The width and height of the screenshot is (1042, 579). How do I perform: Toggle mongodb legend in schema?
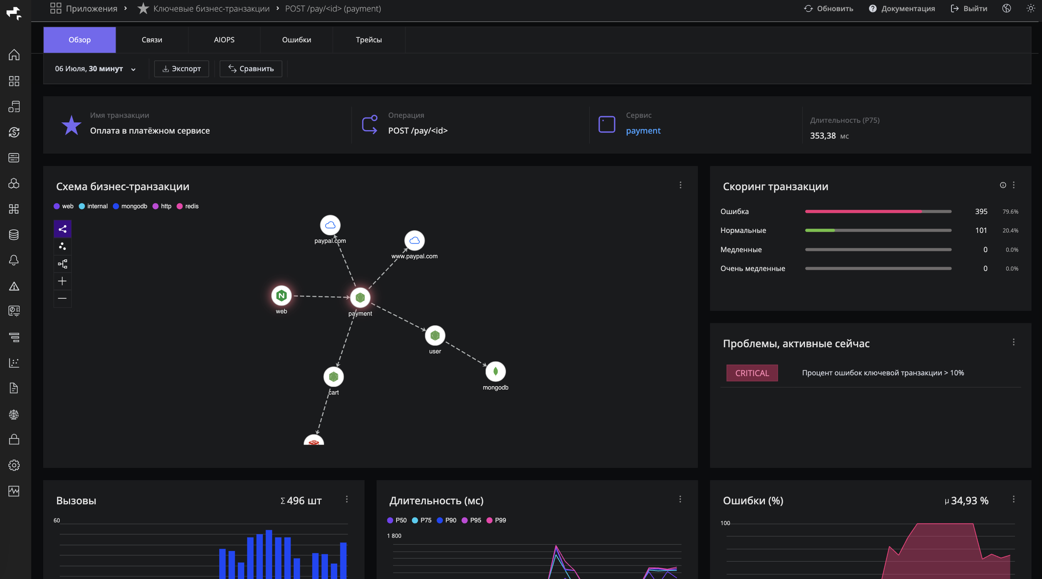pyautogui.click(x=130, y=206)
